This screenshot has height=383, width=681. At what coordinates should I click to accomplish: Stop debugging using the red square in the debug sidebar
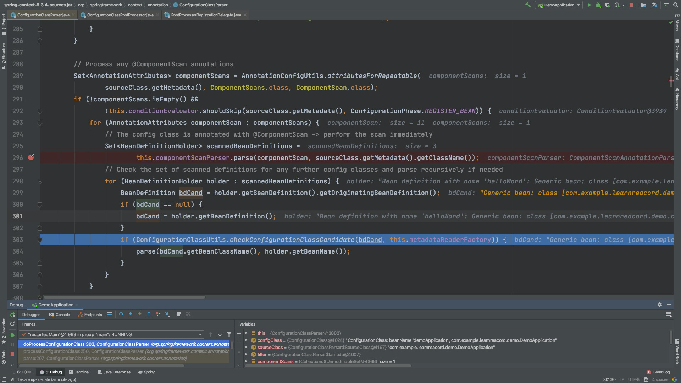pyautogui.click(x=12, y=354)
